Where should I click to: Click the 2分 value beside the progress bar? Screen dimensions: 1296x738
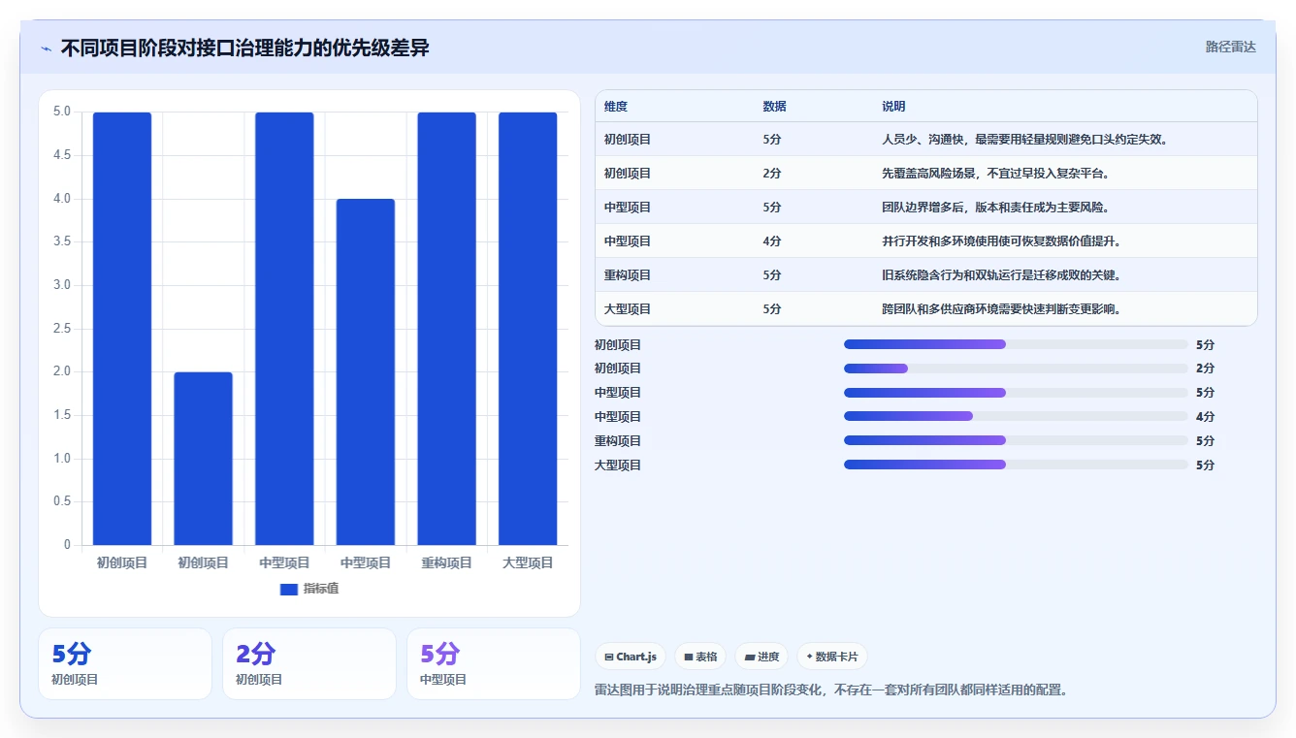[x=1205, y=369]
